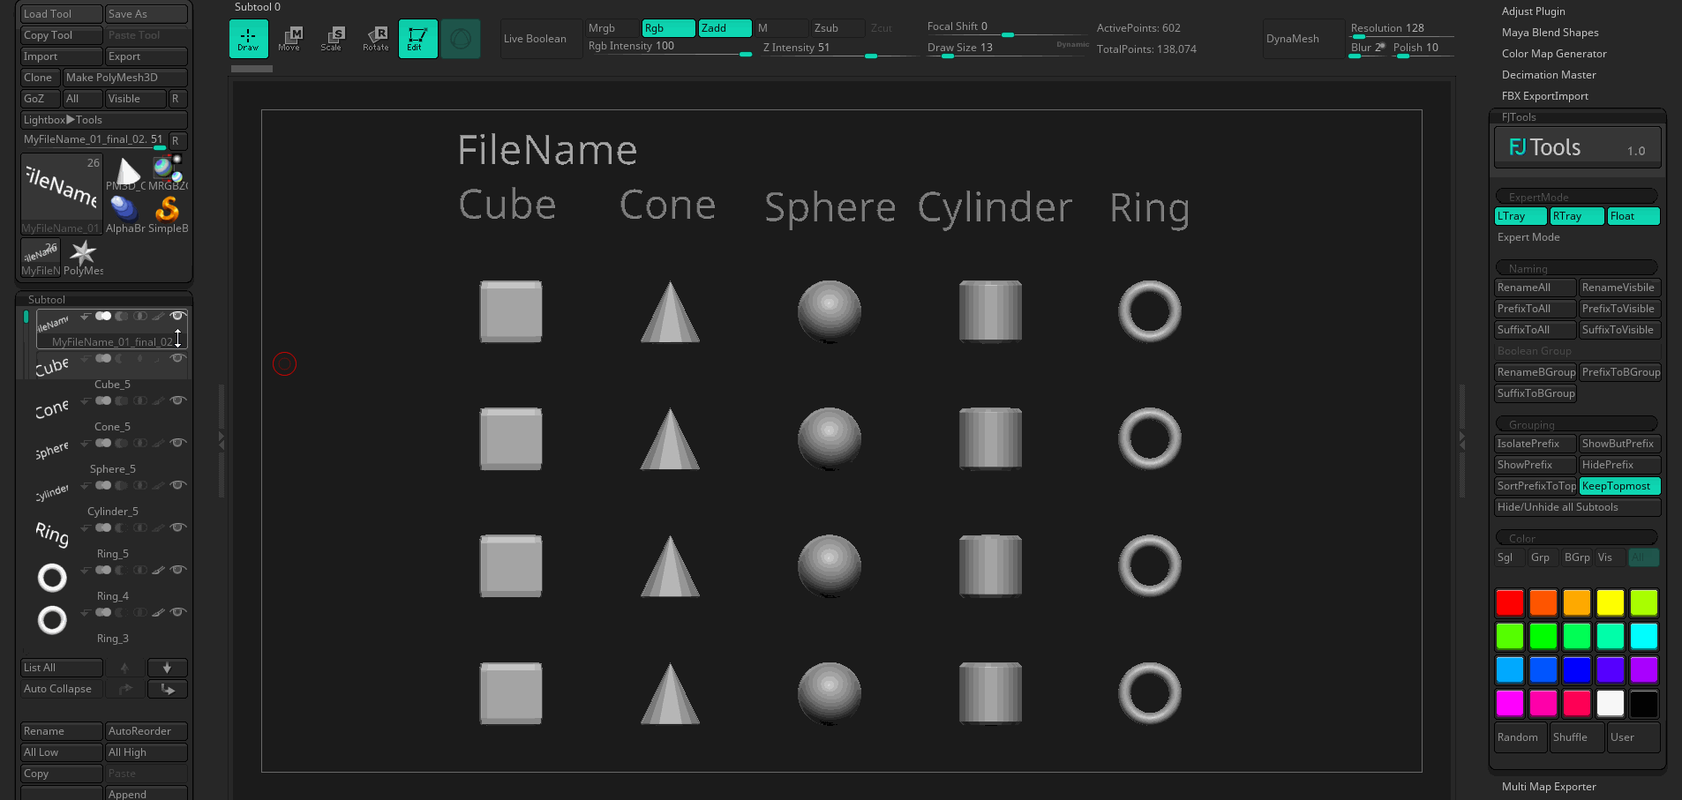Activate the Rotate tool icon
1682x800 pixels.
(x=375, y=39)
